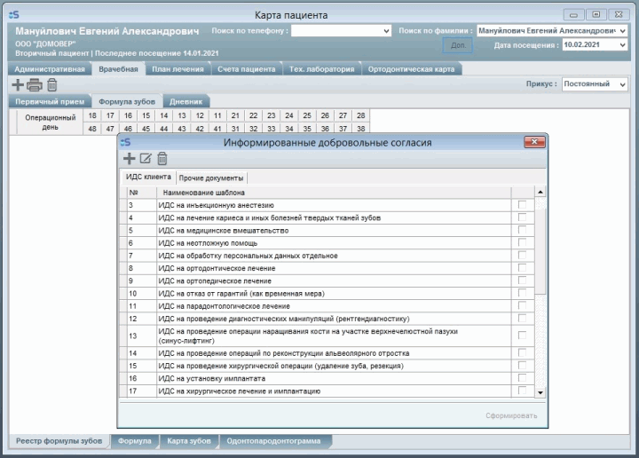This screenshot has width=639, height=458.
Task: Click the print icon in patient card toolbar
Action: [x=35, y=84]
